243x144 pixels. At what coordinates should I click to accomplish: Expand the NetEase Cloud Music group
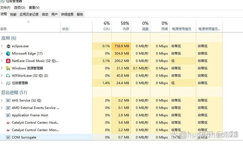(x=2, y=61)
